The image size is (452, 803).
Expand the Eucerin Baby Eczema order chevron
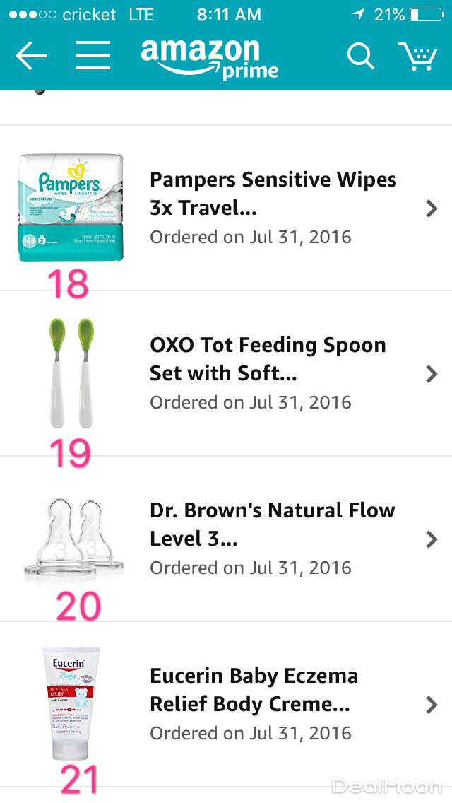(432, 704)
